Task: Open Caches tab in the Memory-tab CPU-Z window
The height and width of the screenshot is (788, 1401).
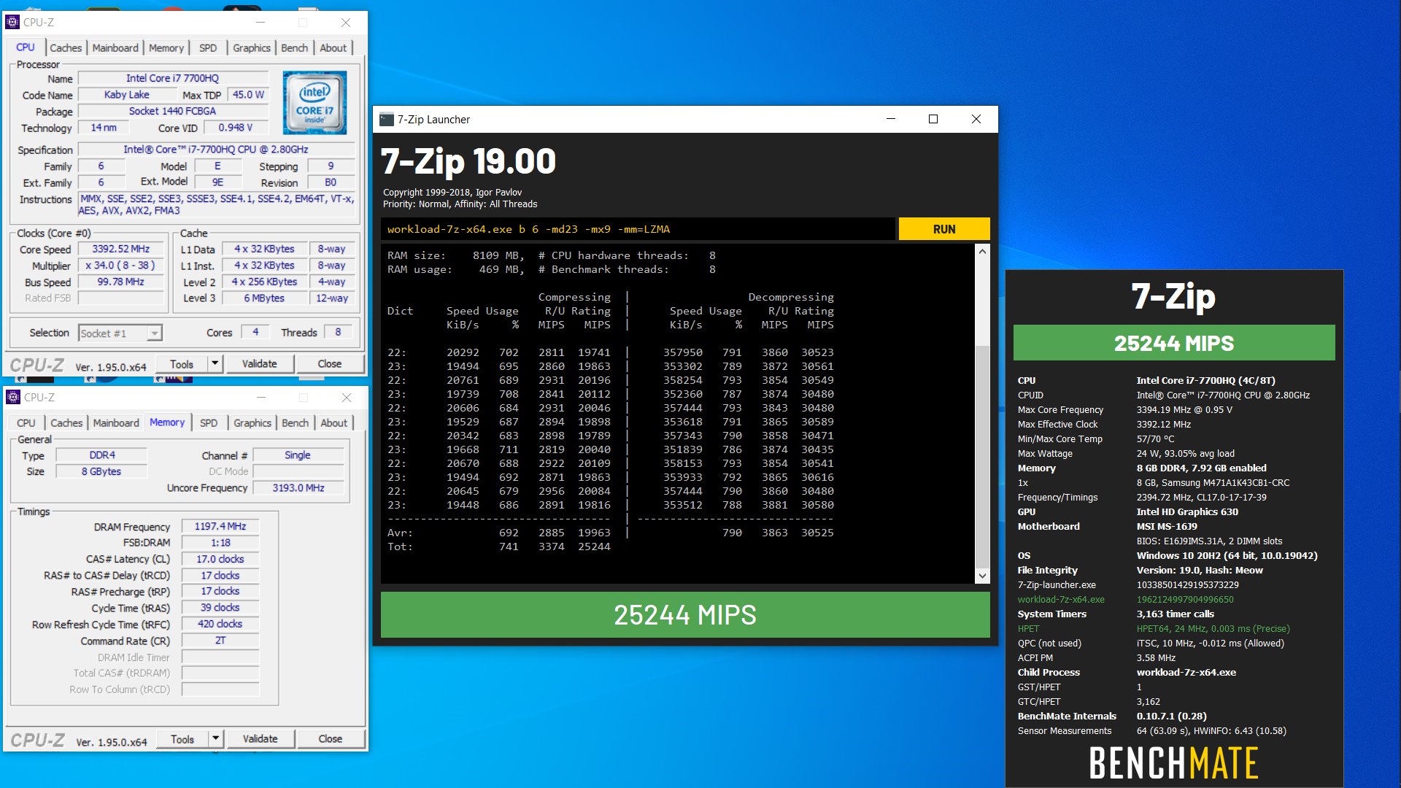Action: [66, 422]
